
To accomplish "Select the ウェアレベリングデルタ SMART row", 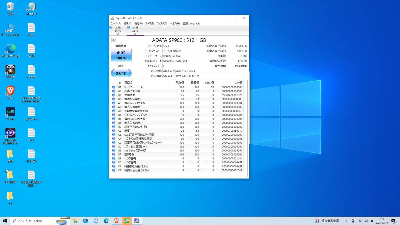I will tap(178, 115).
